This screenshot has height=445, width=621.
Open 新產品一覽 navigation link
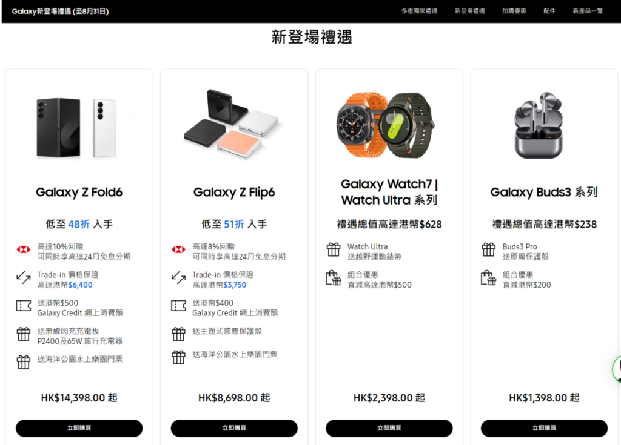click(588, 11)
